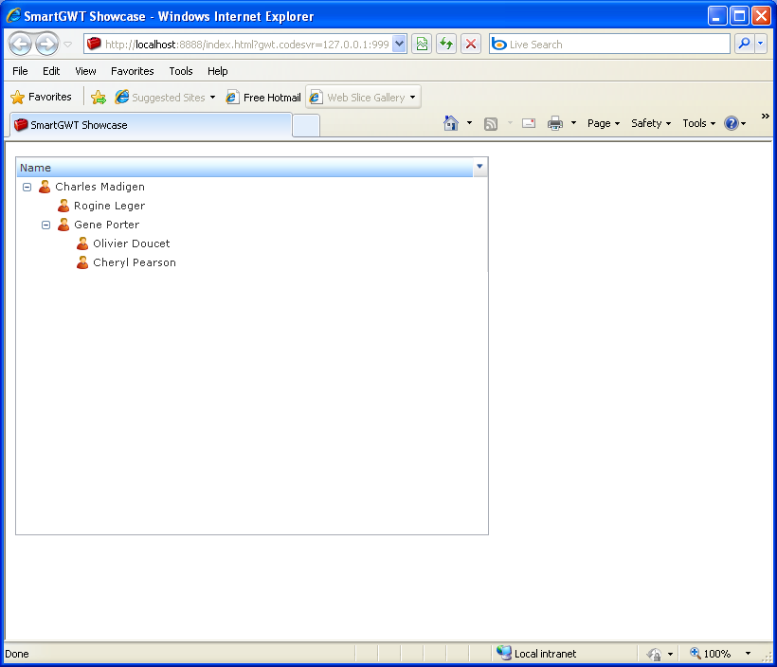Click the Add to Favorites Bar icon
Viewport: 777px width, 667px height.
pos(99,98)
